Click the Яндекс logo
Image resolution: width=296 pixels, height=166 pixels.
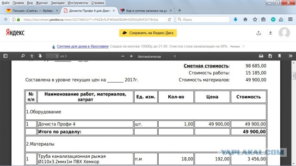coord(15,33)
